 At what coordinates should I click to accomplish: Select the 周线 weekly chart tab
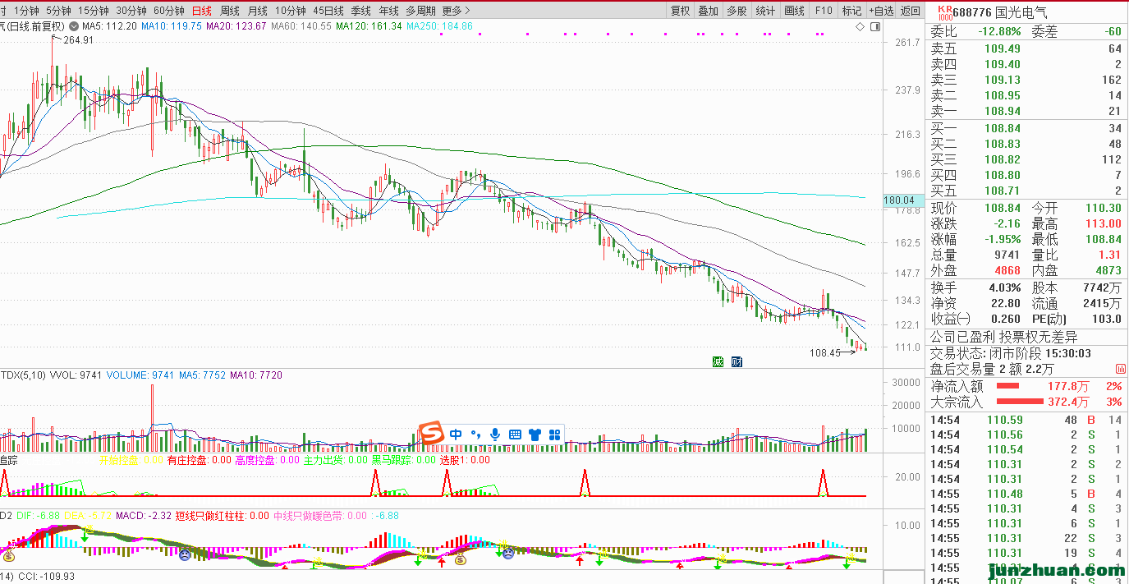(230, 11)
